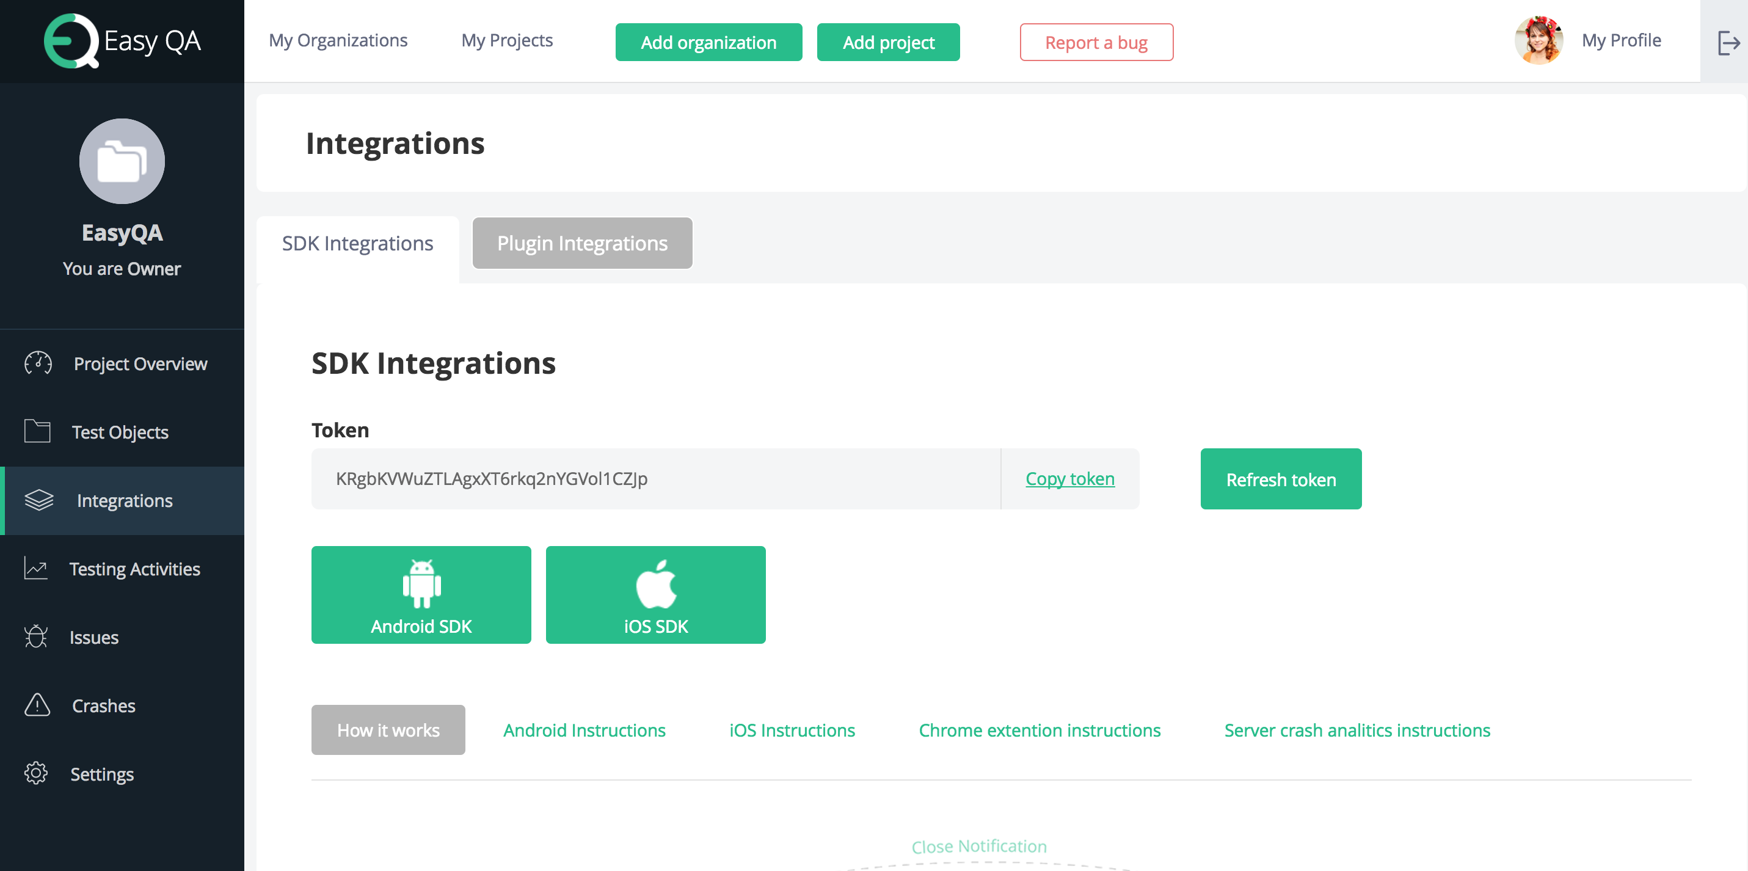Click the Easy QA logo
Screen dimensions: 1748x871
pos(122,41)
